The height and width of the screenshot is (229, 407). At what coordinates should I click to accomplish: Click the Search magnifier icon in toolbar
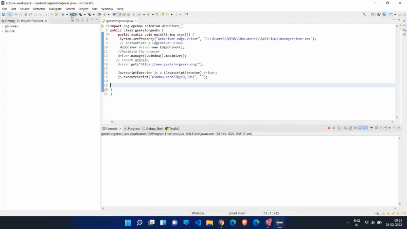click(364, 14)
